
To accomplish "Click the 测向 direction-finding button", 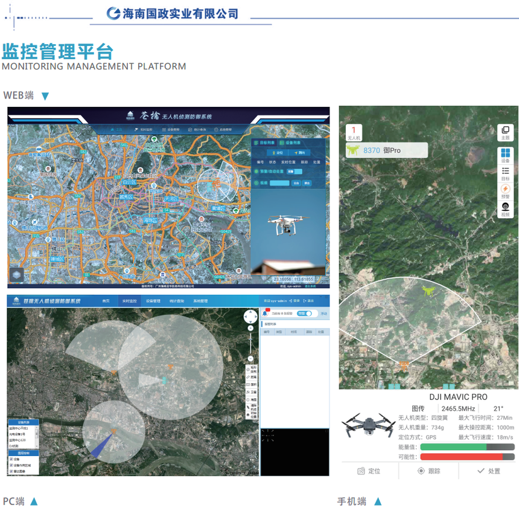I will tap(299, 153).
